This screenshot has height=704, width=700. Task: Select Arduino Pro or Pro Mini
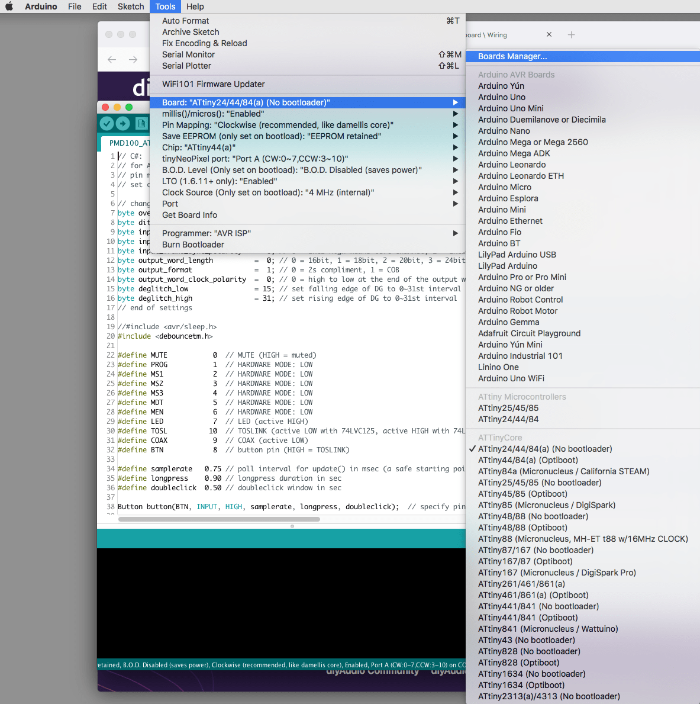pyautogui.click(x=583, y=277)
